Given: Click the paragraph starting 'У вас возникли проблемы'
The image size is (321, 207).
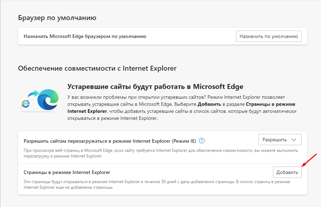Looking at the screenshot, I should 182,108.
